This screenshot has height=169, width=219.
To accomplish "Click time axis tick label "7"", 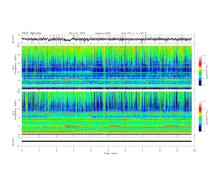I will [143, 150].
